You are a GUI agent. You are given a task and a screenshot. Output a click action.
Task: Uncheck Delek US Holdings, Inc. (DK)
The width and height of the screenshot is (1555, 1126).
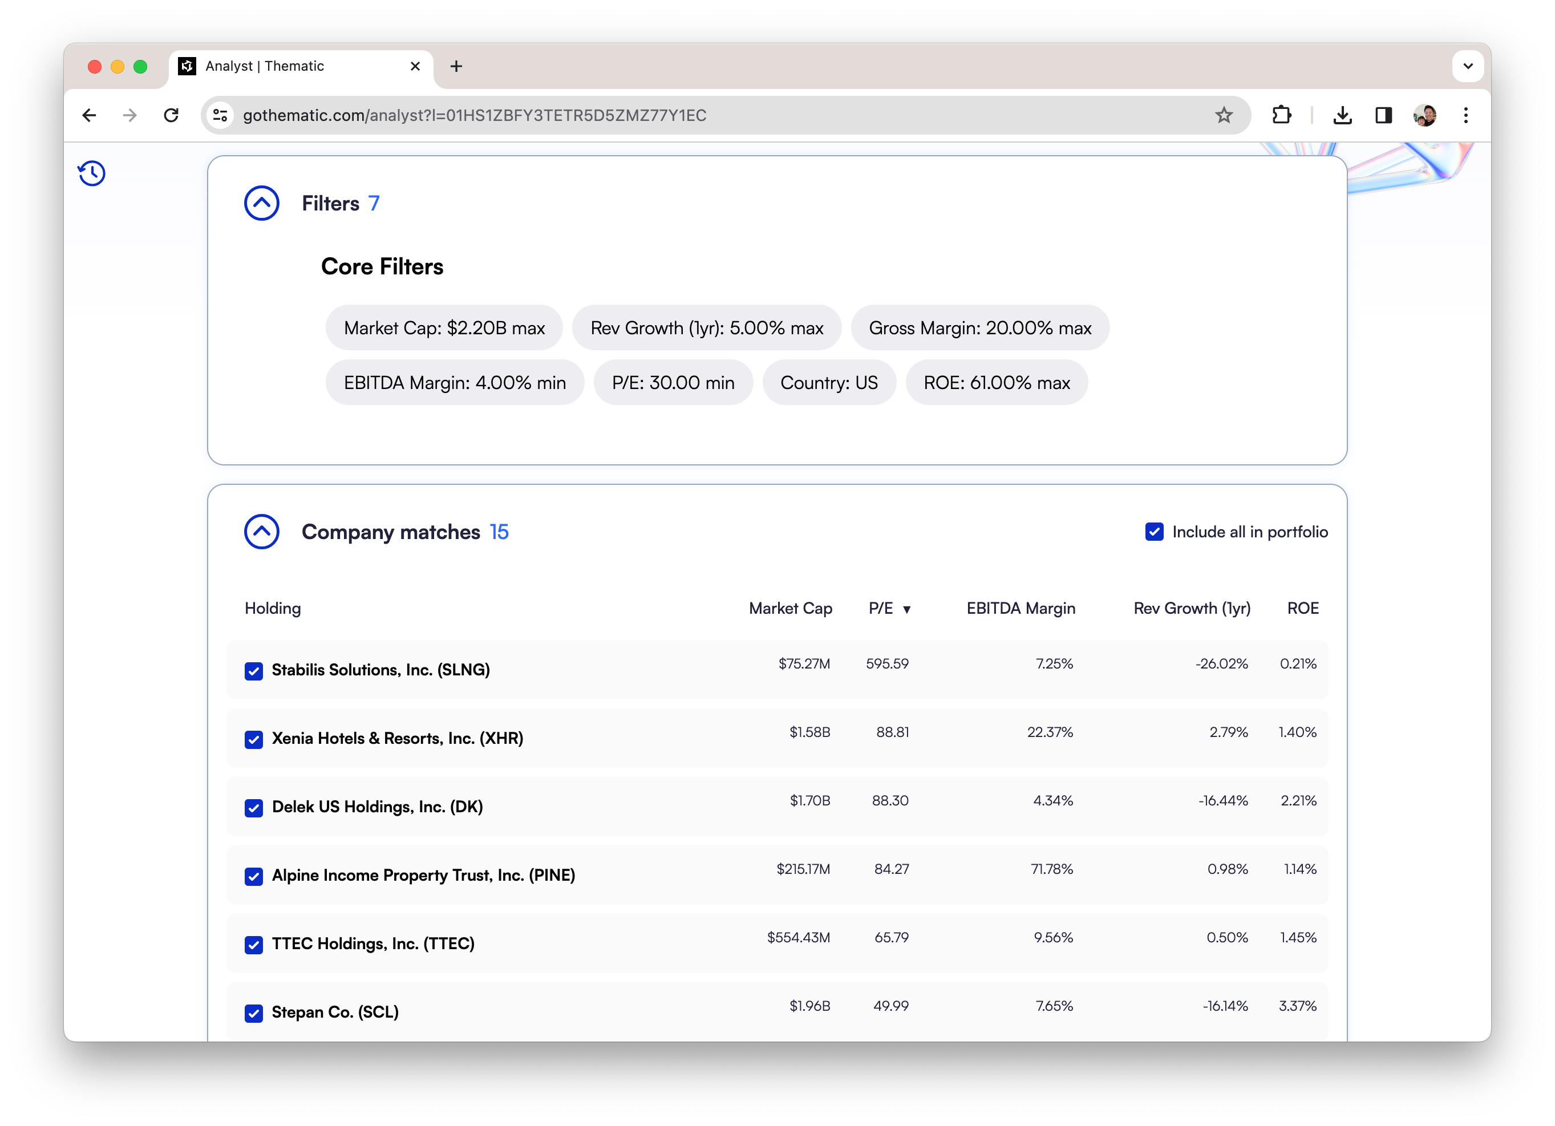[254, 808]
